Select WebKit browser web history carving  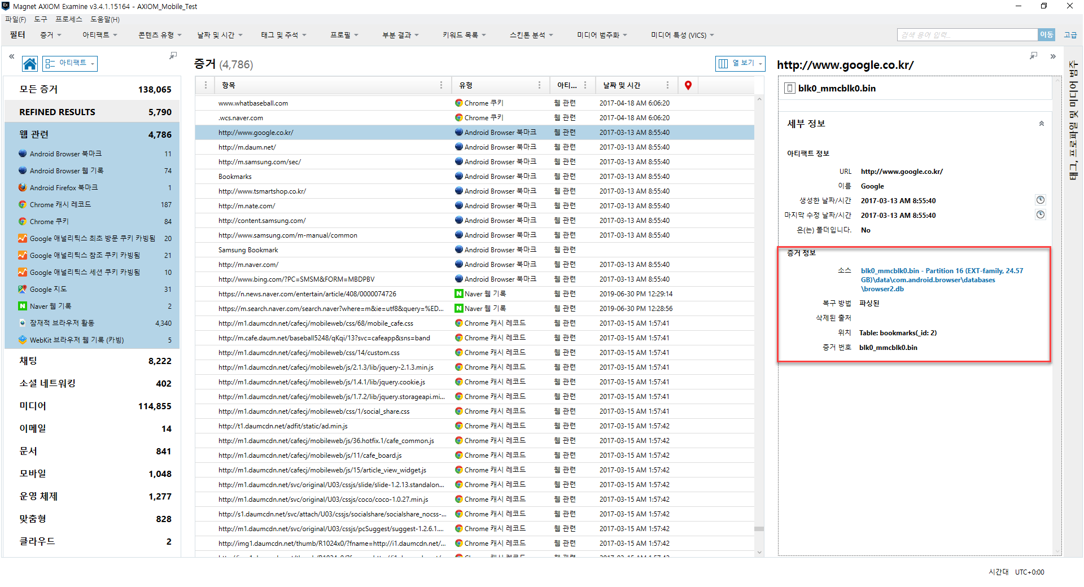[x=92, y=340]
